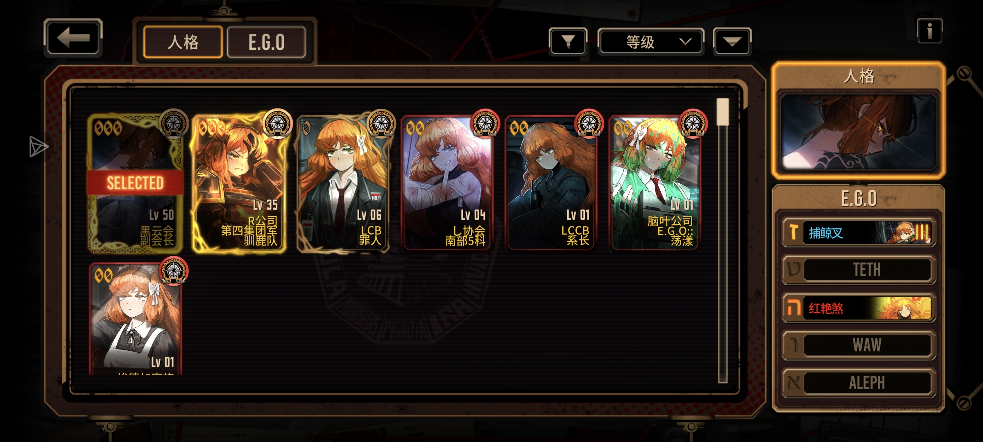Select the 红艳煞 HE E.G.O slot
The height and width of the screenshot is (442, 983).
coord(858,308)
